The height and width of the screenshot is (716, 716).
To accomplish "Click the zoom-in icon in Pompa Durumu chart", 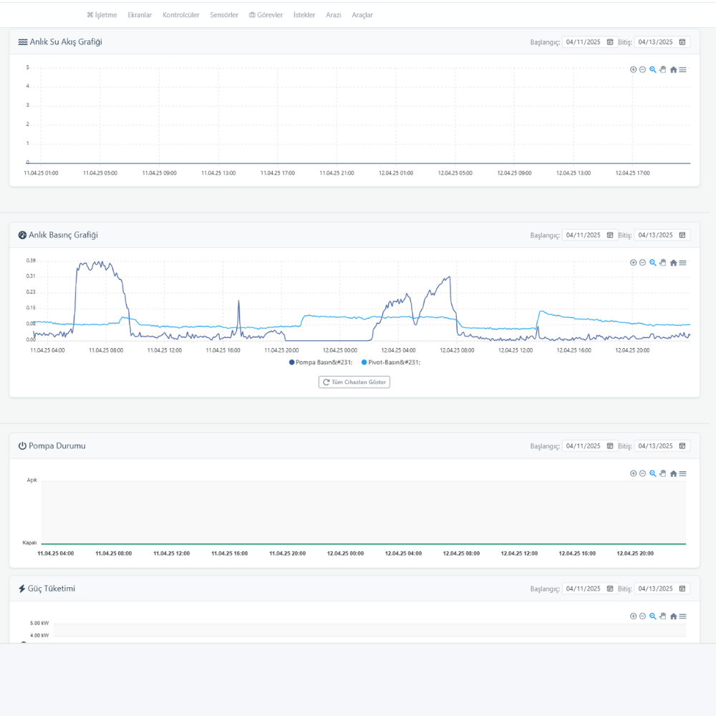I will 633,474.
